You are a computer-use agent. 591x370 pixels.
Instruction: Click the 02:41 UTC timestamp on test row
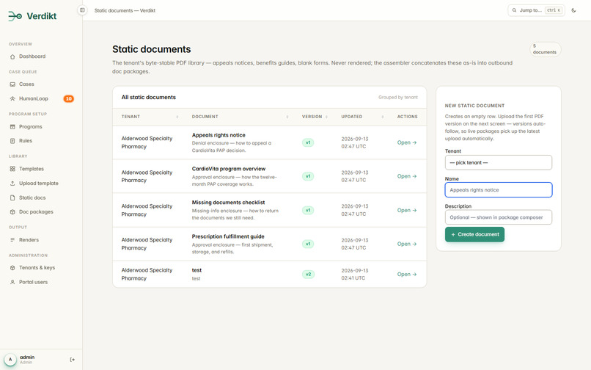click(x=353, y=278)
